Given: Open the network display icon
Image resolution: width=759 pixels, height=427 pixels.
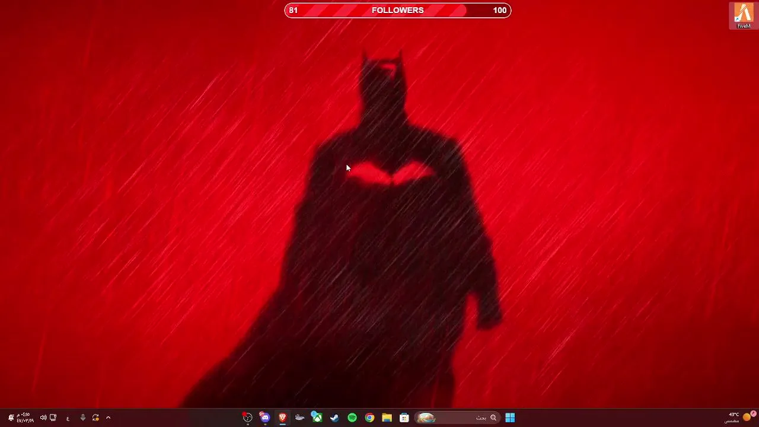Looking at the screenshot, I should (x=53, y=418).
